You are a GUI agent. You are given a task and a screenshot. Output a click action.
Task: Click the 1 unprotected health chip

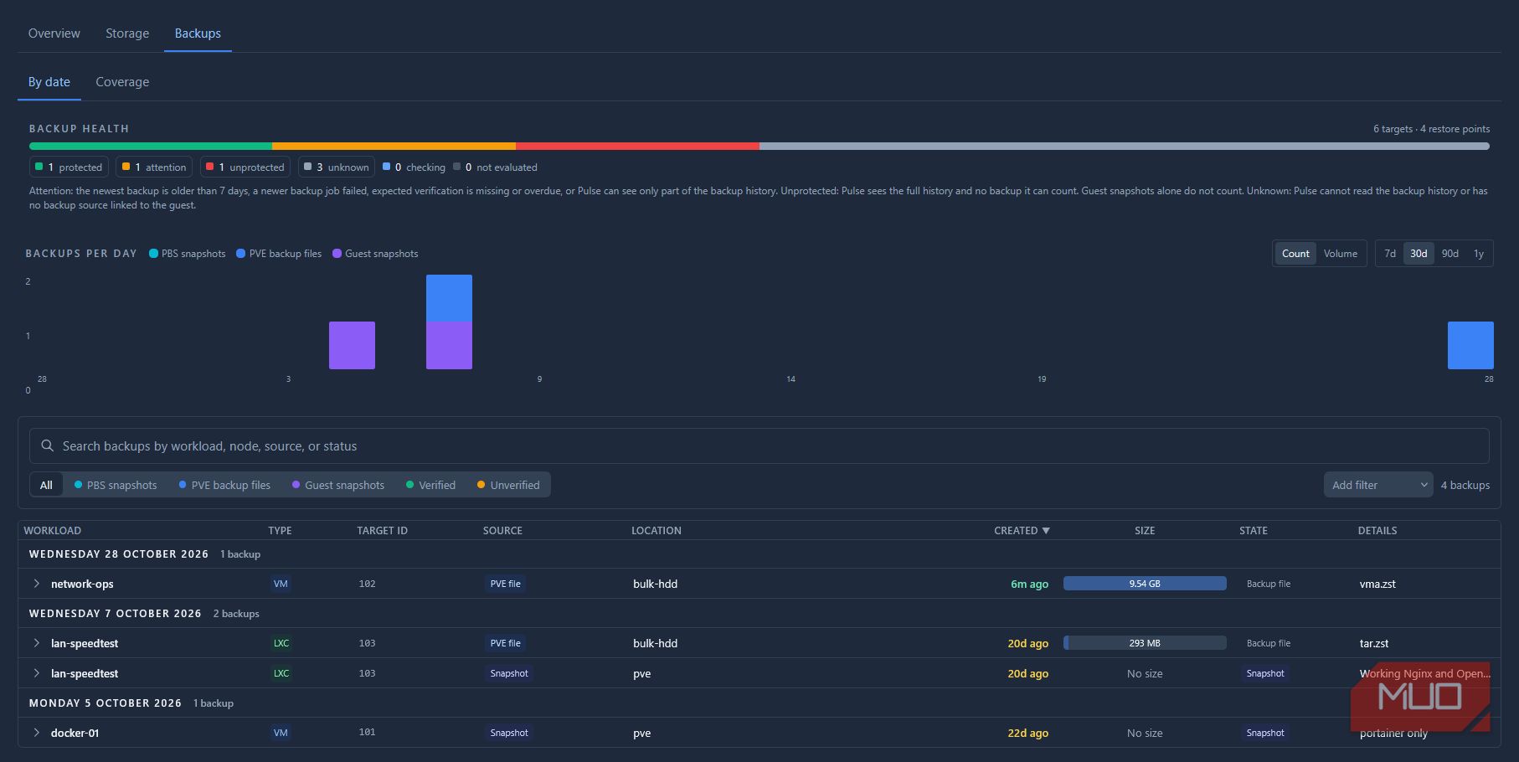pyautogui.click(x=245, y=167)
